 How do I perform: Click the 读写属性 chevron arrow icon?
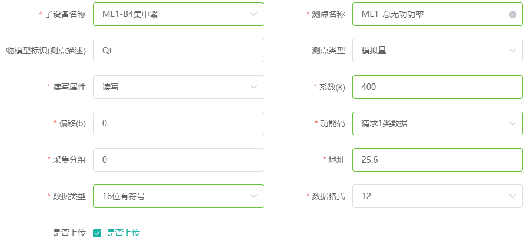(x=254, y=87)
